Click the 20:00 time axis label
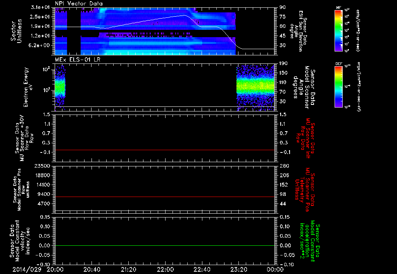The image size is (397, 274). tap(55, 269)
